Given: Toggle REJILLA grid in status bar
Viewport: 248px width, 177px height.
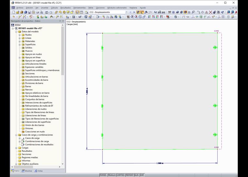Looking at the screenshot, I should (x=112, y=175).
